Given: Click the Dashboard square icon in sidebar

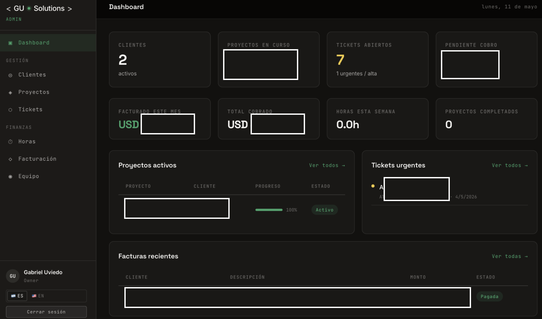Looking at the screenshot, I should pos(10,43).
